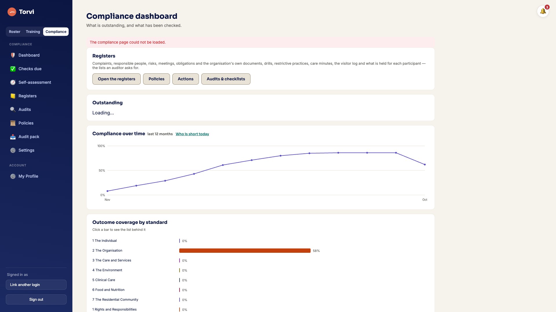Click the Registers yellow notebook icon
Image resolution: width=556 pixels, height=312 pixels.
(13, 96)
